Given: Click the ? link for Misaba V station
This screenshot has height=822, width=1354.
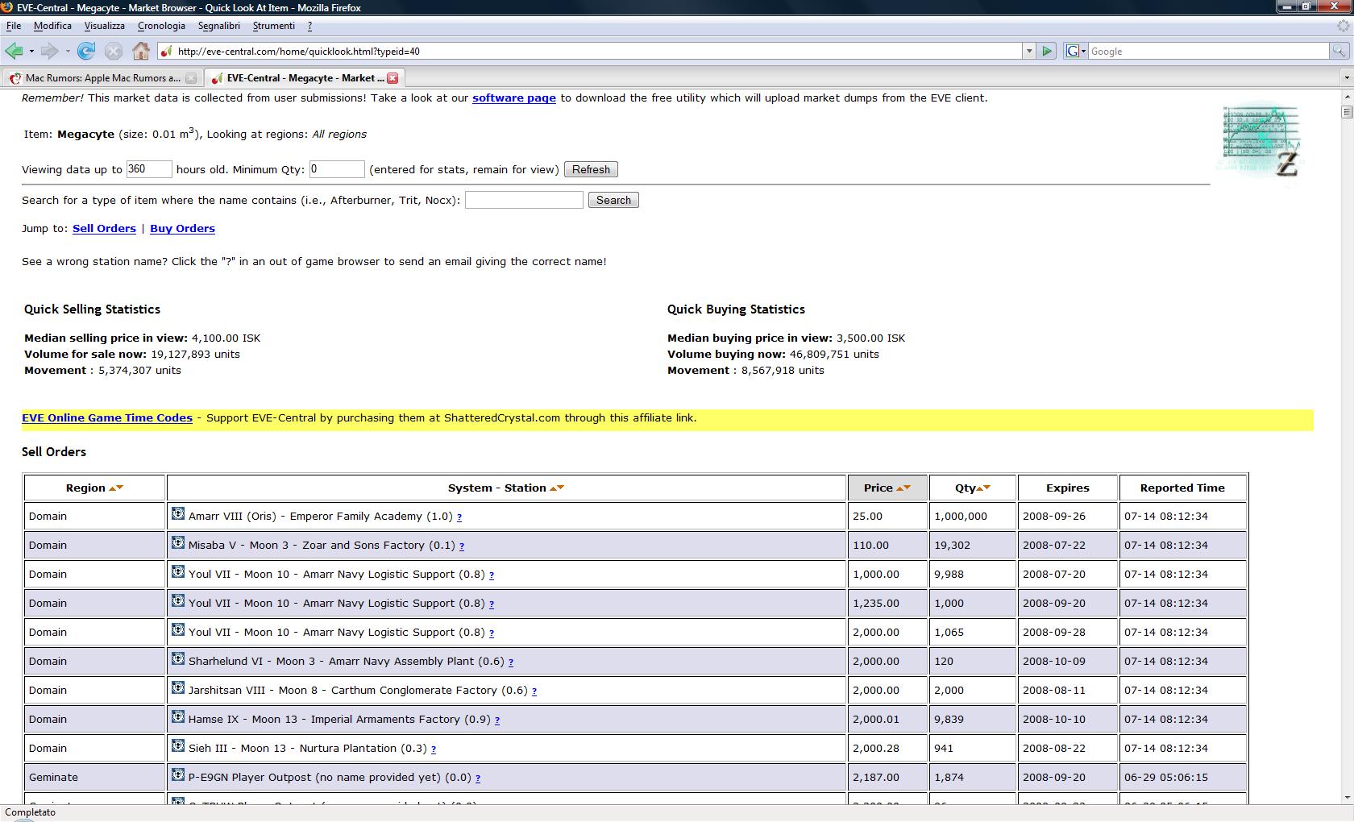Looking at the screenshot, I should [x=461, y=546].
